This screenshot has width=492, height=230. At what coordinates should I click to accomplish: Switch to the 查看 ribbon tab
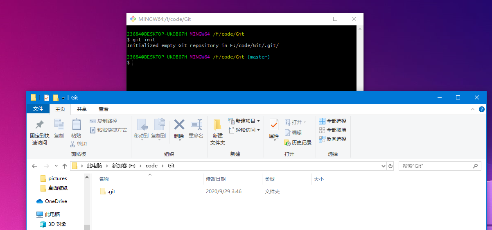(x=104, y=109)
